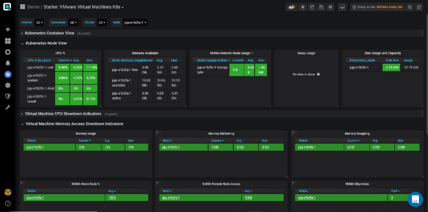Click the Share dashboard icon

(312, 7)
